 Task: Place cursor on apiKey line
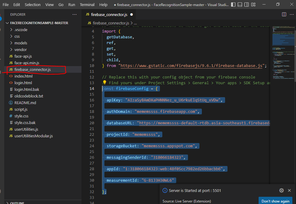(x=164, y=100)
